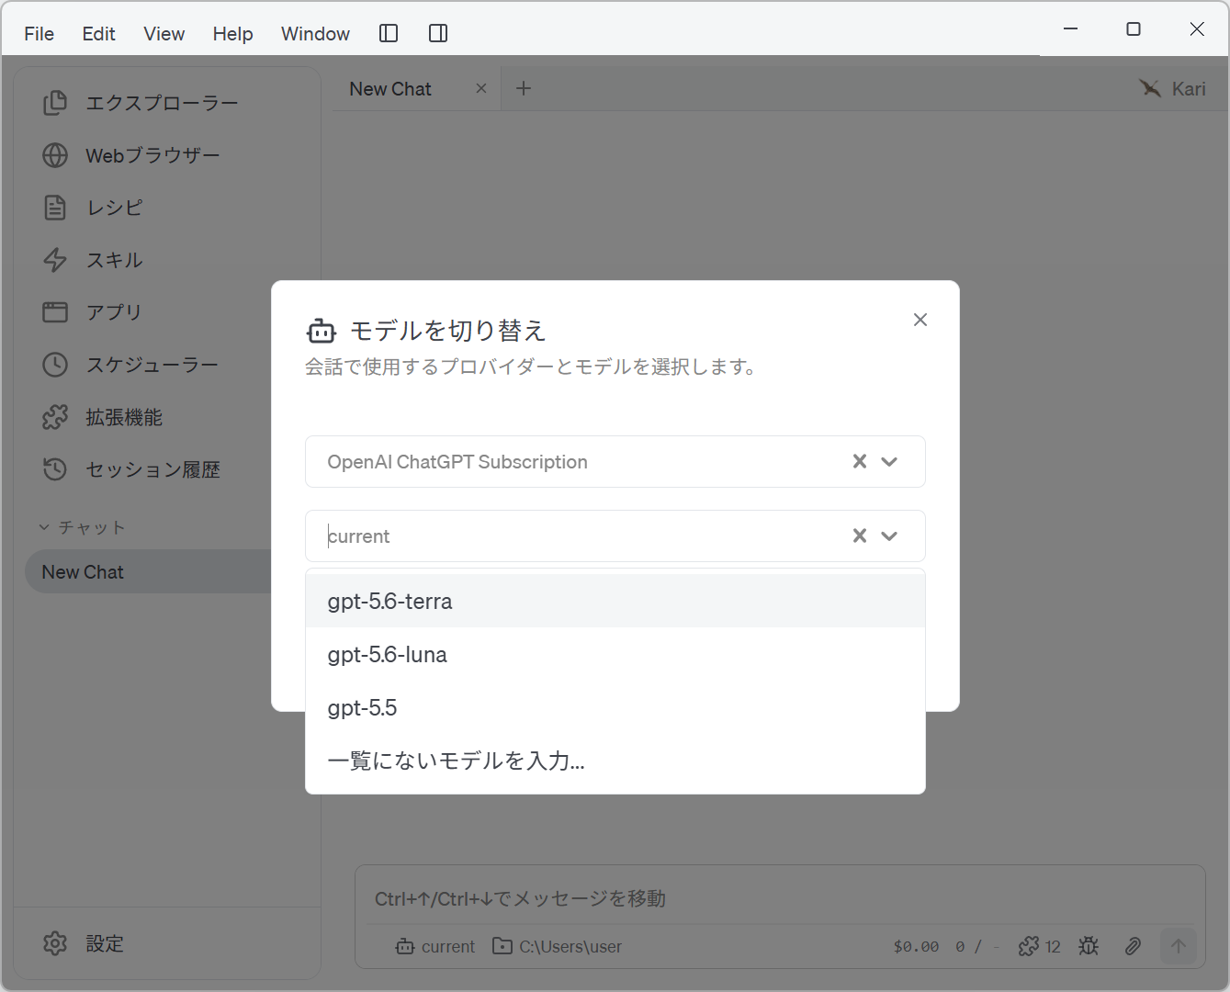Collapse the チャット section
Viewport: 1230px width, 992px height.
point(81,527)
